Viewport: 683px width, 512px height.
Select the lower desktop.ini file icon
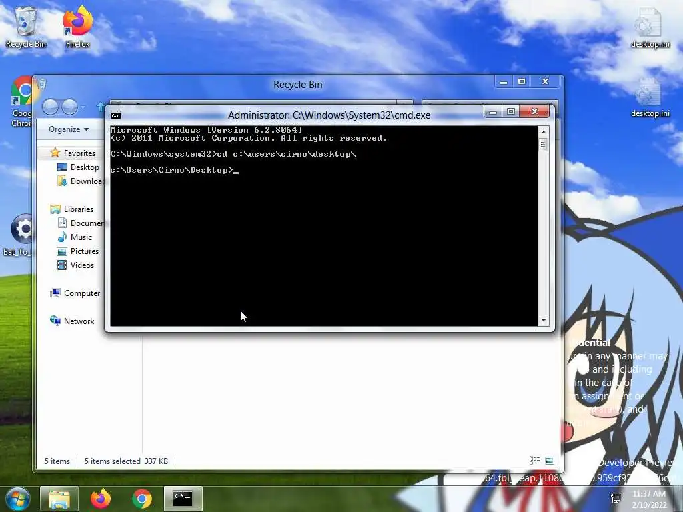point(650,97)
